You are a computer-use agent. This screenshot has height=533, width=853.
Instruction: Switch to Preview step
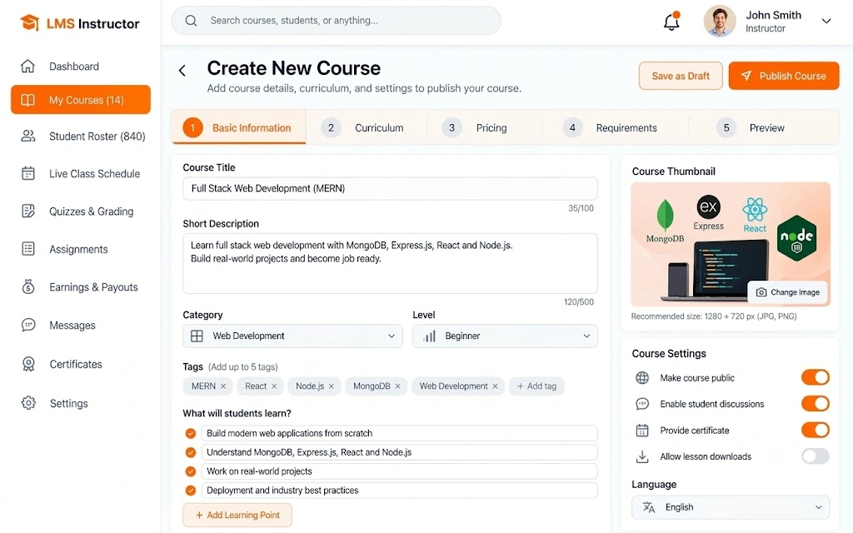click(x=751, y=127)
